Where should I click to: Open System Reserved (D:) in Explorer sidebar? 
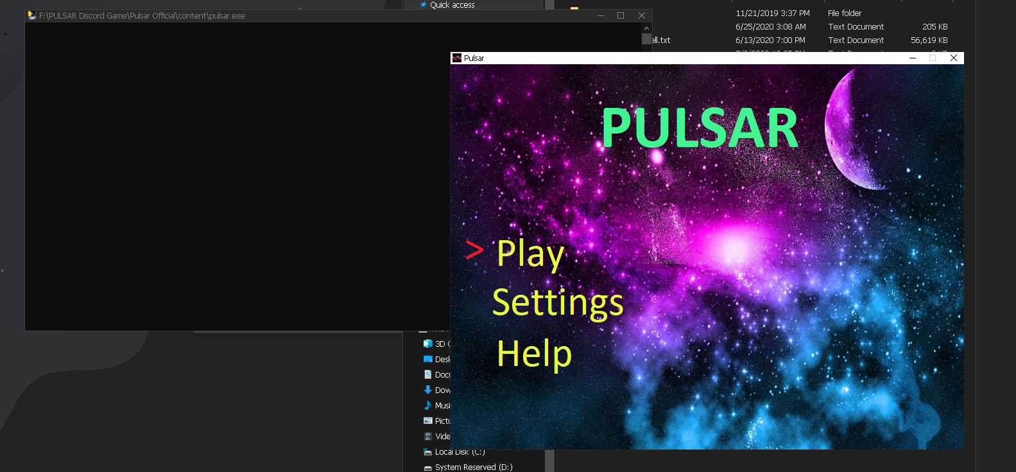[474, 467]
